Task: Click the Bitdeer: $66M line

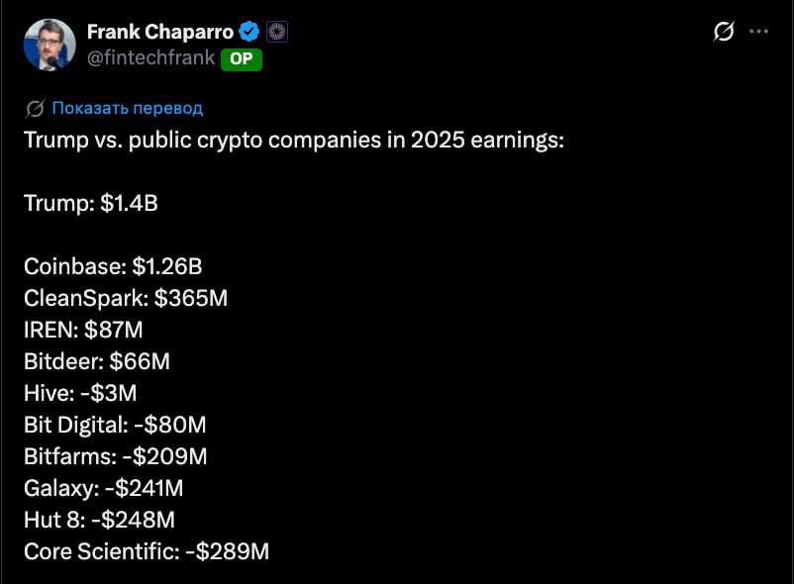Action: [97, 361]
